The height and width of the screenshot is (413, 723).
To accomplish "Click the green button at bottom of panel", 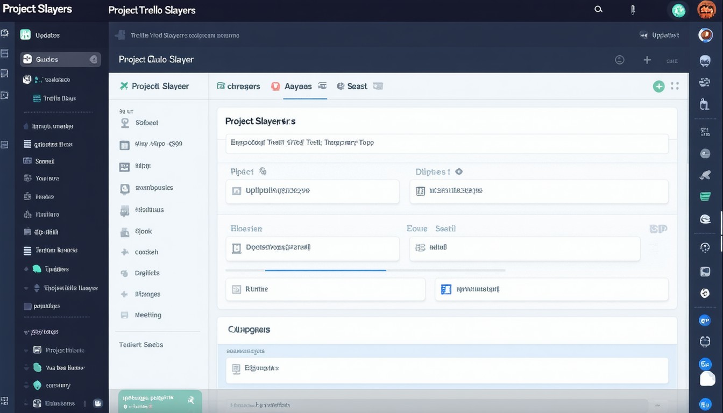I will coord(160,401).
